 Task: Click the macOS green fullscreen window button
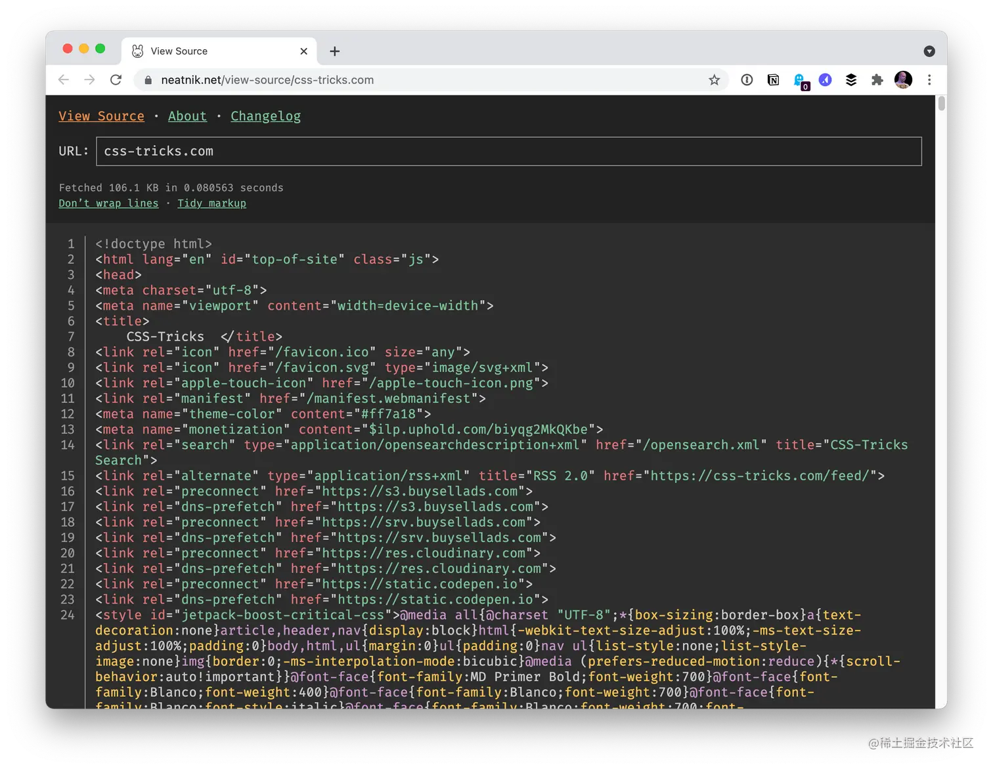click(100, 49)
